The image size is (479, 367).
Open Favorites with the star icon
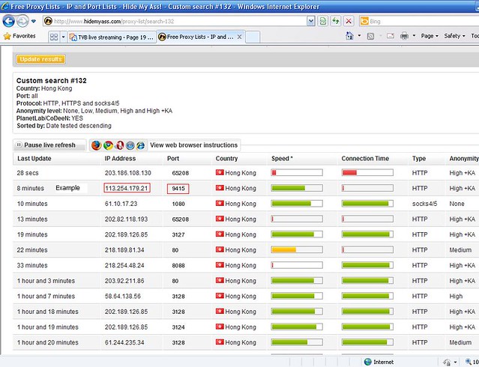point(19,37)
